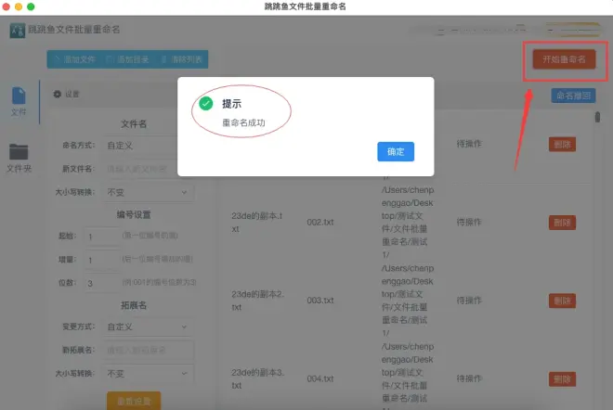Click the orange reset button below 拓展名 settings
Image resolution: width=613 pixels, height=410 pixels.
134,401
